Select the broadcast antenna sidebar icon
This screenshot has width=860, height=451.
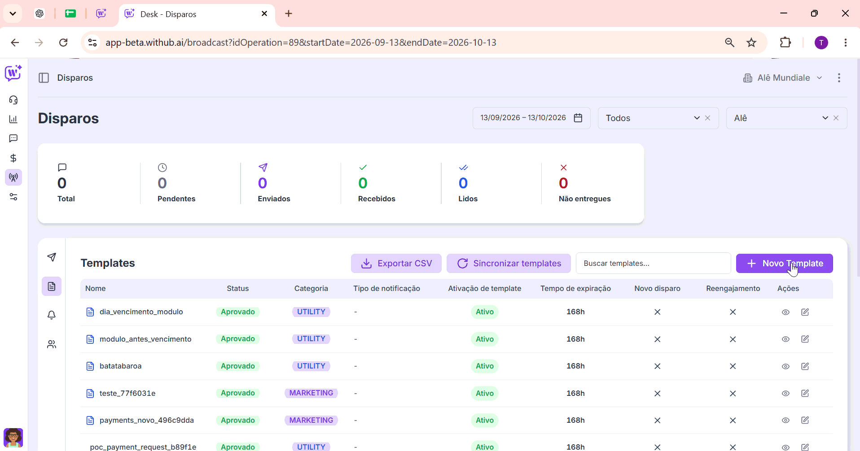coord(13,178)
